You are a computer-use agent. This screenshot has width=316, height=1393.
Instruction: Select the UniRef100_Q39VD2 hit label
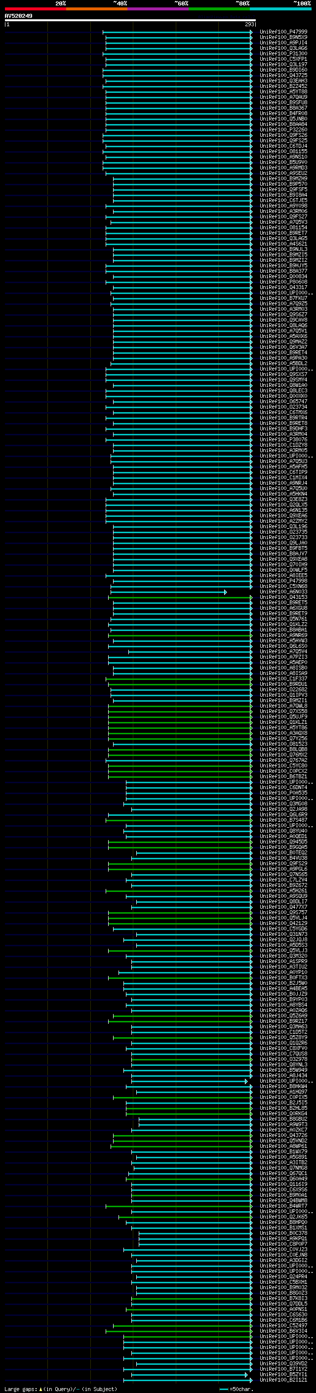click(x=283, y=1364)
